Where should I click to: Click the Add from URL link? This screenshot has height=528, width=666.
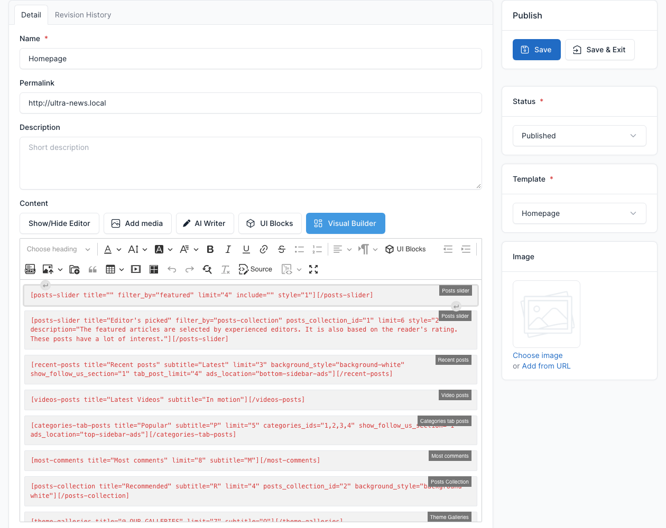click(546, 366)
